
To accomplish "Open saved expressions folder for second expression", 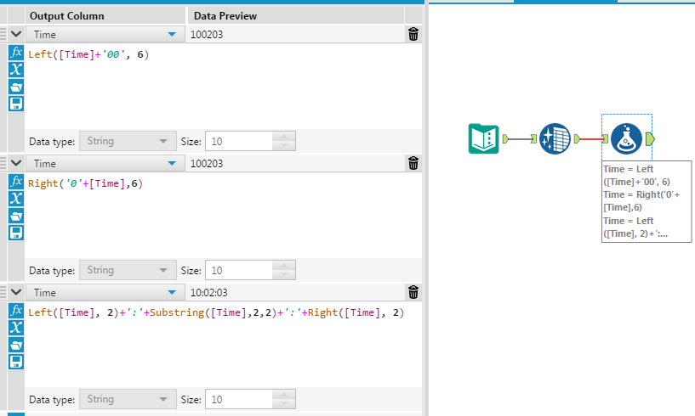I will click(16, 216).
